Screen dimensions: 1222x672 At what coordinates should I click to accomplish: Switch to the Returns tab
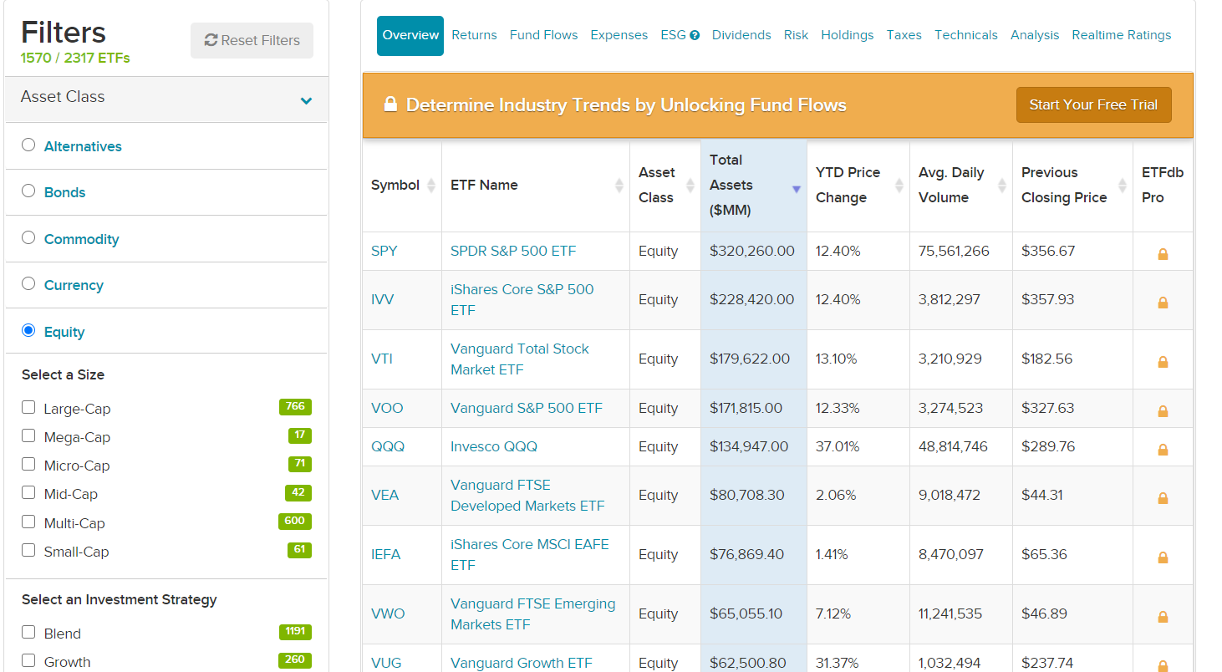click(x=474, y=35)
